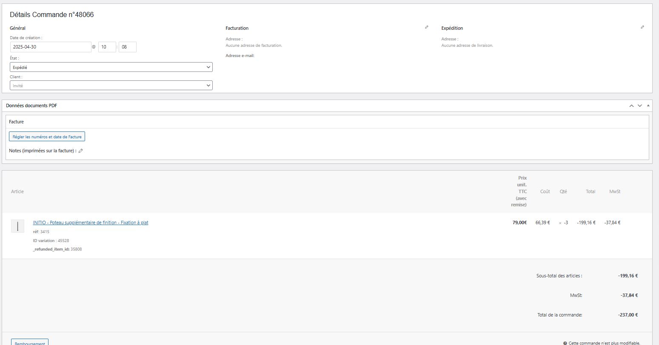Viewport: 659px width, 345px height.
Task: Edit the Expédition address pencil icon
Action: pos(642,27)
